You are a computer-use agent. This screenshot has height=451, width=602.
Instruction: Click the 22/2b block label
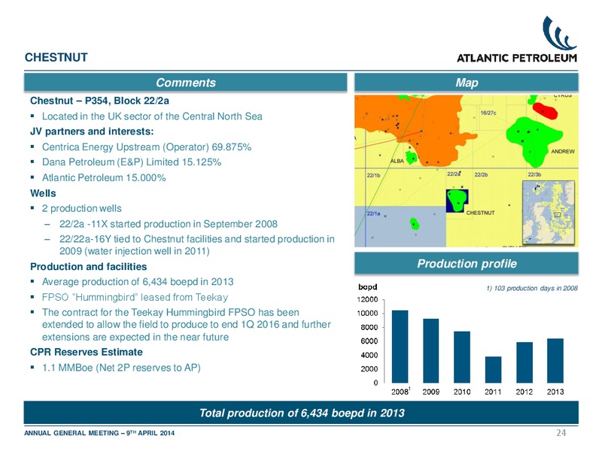(481, 174)
